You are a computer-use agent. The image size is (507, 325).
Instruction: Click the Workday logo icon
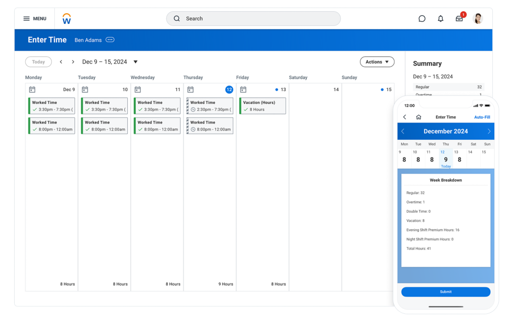pyautogui.click(x=66, y=19)
